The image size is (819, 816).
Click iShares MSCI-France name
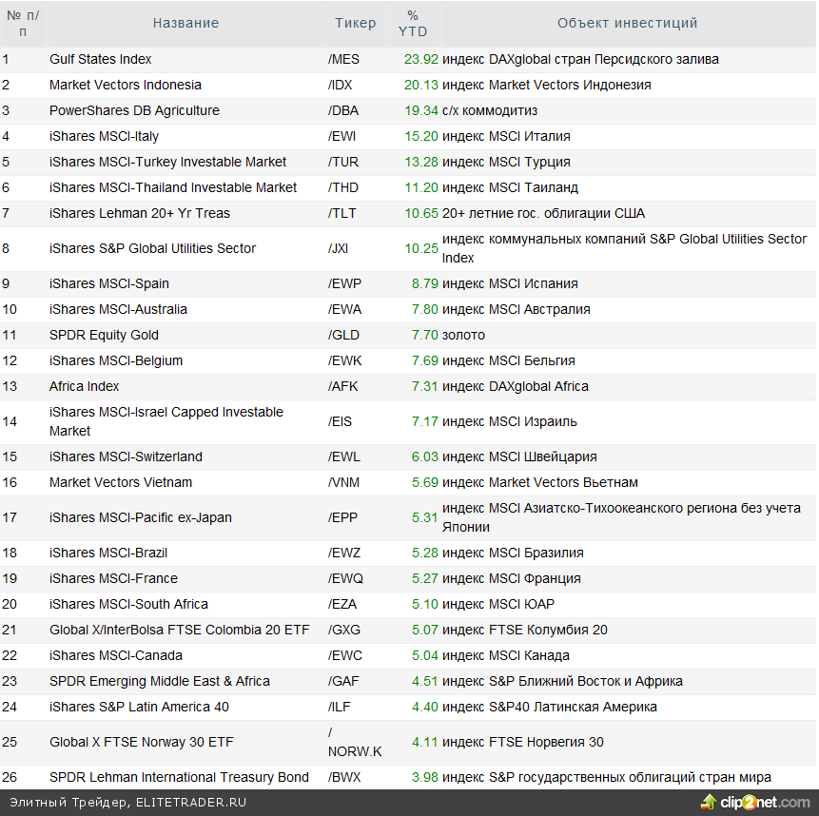coord(113,578)
